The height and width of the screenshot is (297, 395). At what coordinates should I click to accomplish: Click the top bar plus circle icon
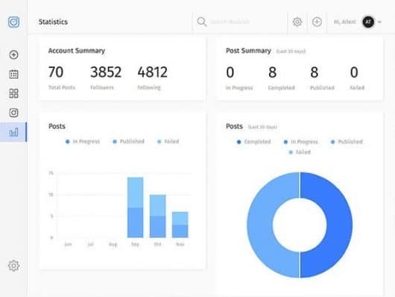click(x=317, y=22)
